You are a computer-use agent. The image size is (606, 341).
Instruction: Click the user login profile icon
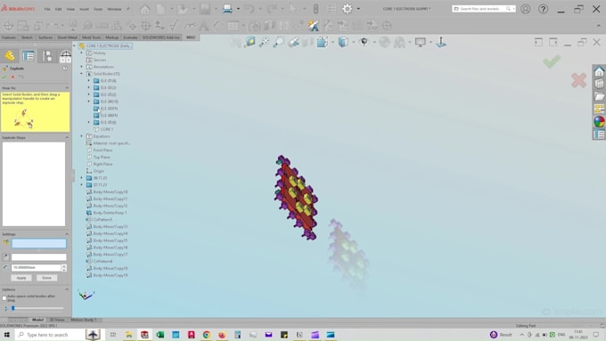pos(525,9)
